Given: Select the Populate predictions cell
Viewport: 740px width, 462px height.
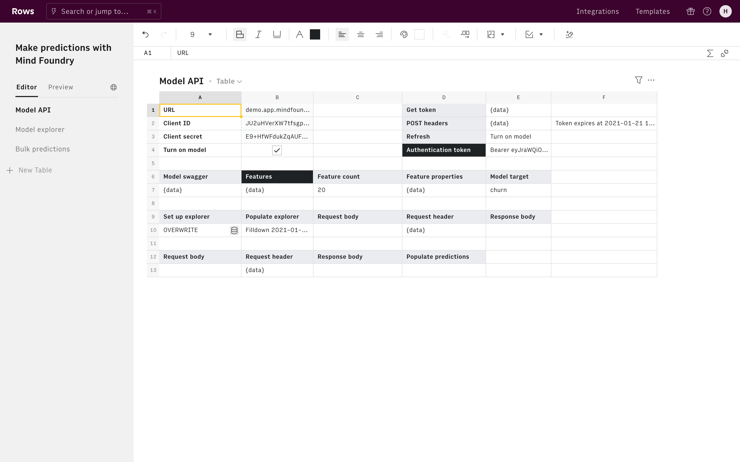Looking at the screenshot, I should click(x=444, y=257).
